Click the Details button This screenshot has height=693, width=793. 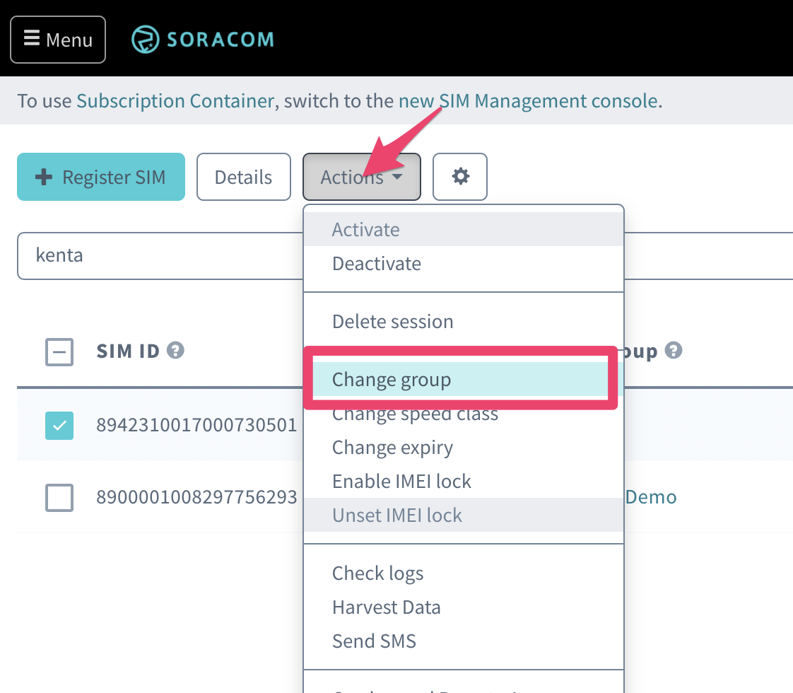coord(243,177)
